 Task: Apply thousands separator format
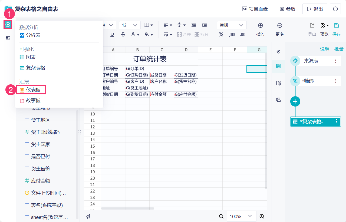pyautogui.click(x=232, y=34)
